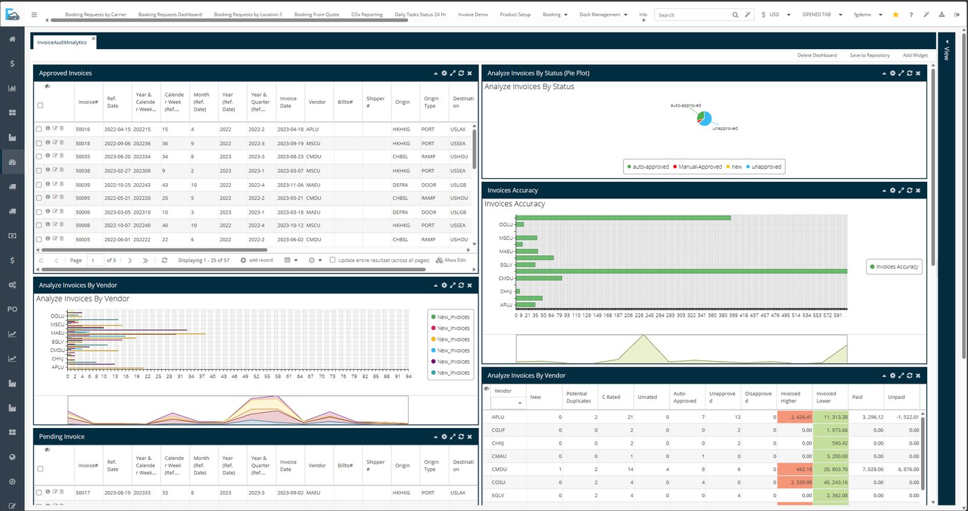Open Booking Requests Dashboard menu item

tap(170, 15)
